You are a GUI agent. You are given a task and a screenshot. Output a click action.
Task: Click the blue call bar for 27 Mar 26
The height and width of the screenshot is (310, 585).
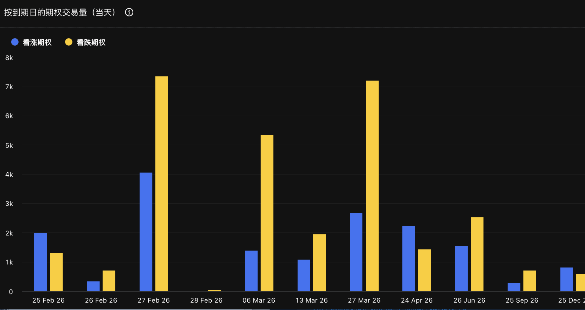coord(356,252)
